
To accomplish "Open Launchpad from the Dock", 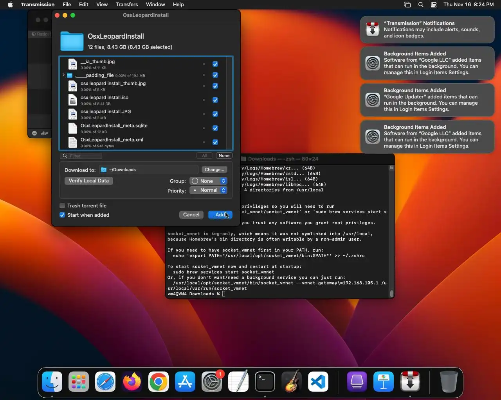I will (x=79, y=382).
